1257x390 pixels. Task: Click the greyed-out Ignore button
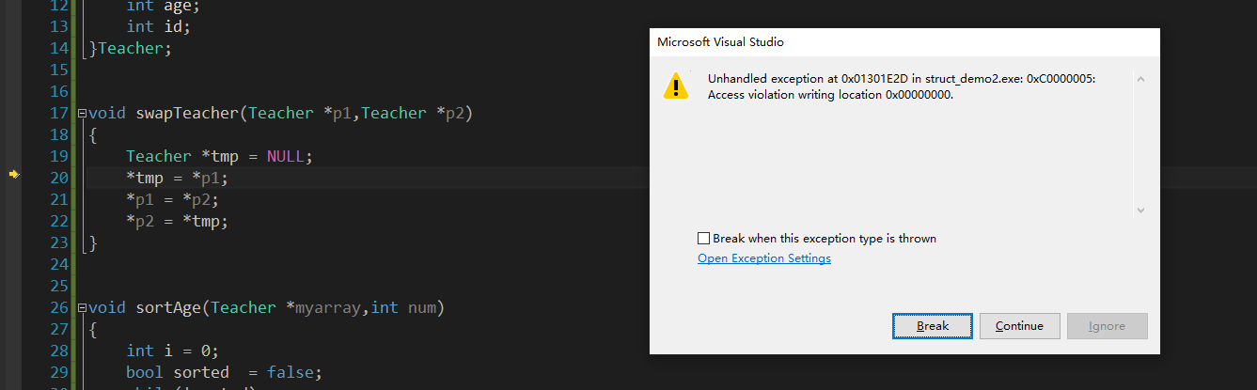point(1107,326)
